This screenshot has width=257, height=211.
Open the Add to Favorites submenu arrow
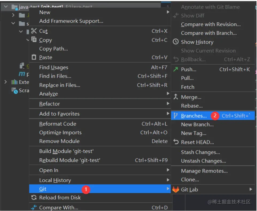click(x=168, y=113)
